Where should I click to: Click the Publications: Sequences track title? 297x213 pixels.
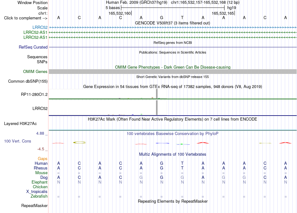click(x=173, y=52)
